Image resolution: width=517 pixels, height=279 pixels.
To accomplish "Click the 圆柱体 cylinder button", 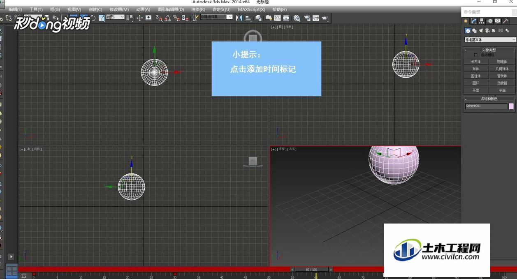I will [476, 76].
